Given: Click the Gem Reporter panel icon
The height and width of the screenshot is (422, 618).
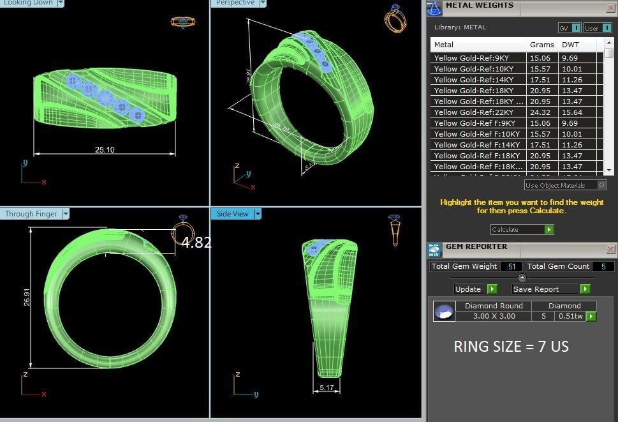Looking at the screenshot, I should [x=434, y=249].
